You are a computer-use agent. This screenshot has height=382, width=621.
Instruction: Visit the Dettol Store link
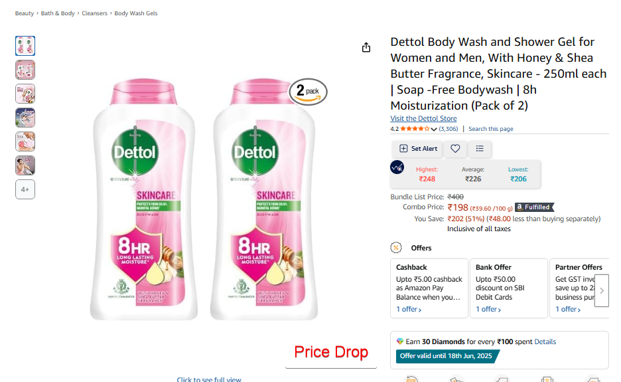tap(423, 118)
